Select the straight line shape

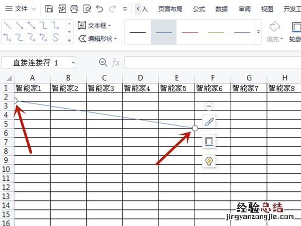coord(8,26)
